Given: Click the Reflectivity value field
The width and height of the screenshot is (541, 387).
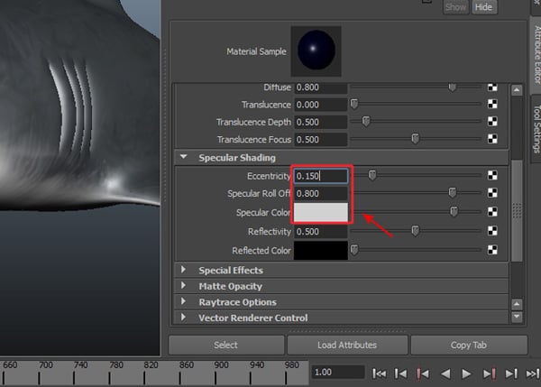Looking at the screenshot, I should coord(322,231).
